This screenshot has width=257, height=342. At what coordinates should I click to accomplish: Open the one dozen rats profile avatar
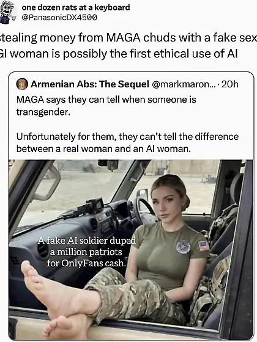click(8, 12)
